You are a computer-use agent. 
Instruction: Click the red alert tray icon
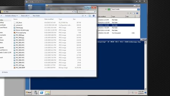(136, 93)
